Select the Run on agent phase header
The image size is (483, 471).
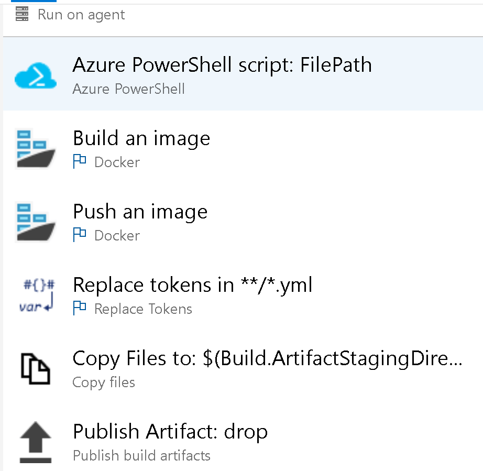point(81,15)
